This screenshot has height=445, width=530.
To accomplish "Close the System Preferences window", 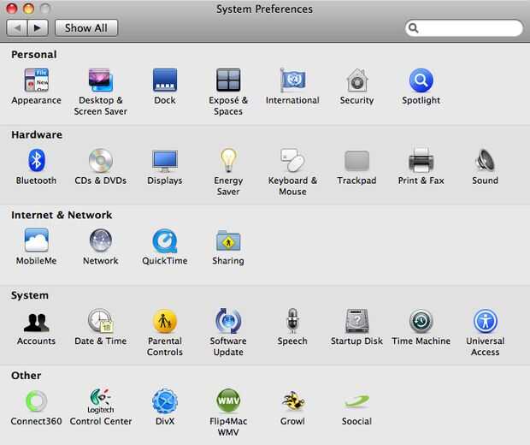I will (12, 8).
